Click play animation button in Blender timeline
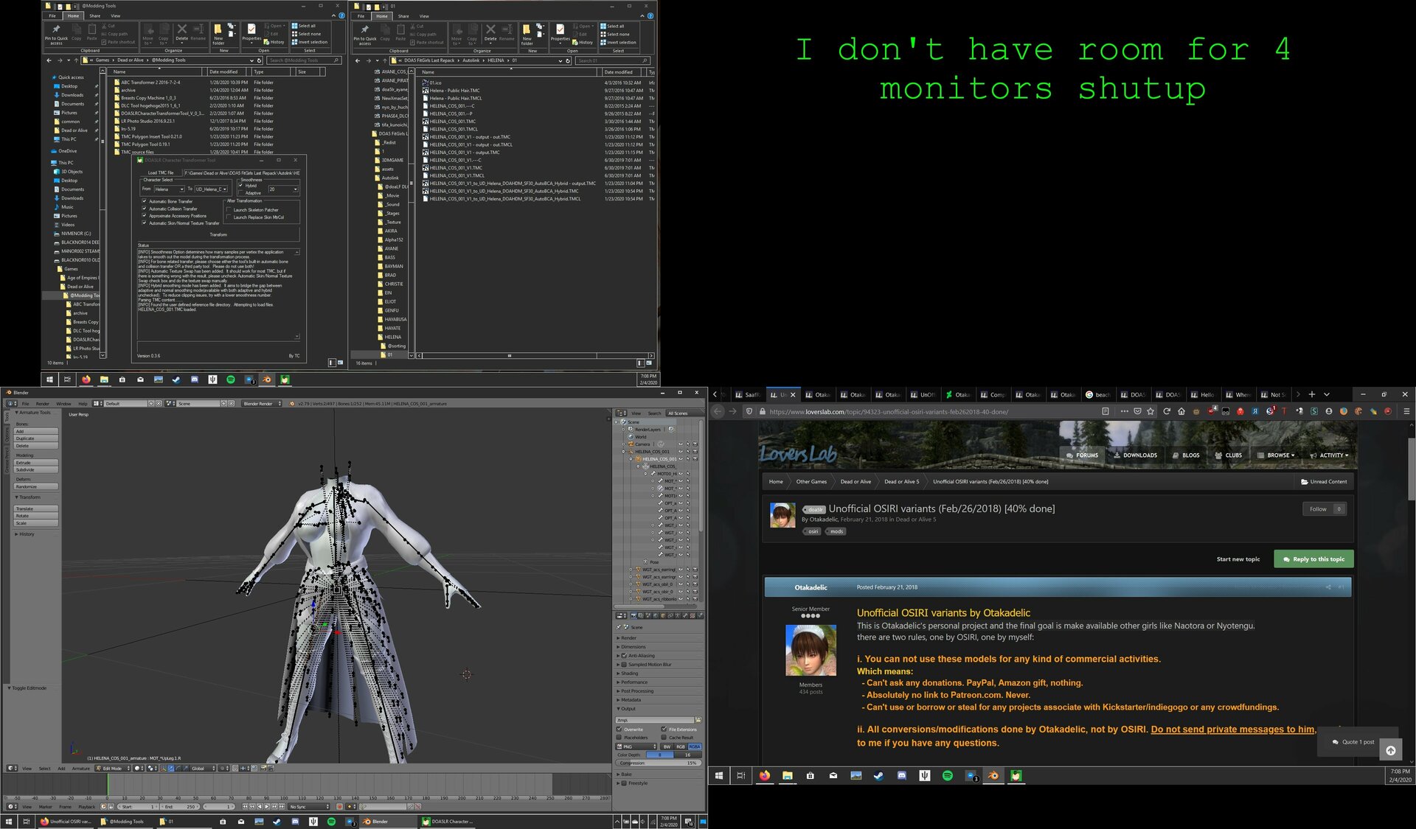The height and width of the screenshot is (829, 1416). [267, 806]
